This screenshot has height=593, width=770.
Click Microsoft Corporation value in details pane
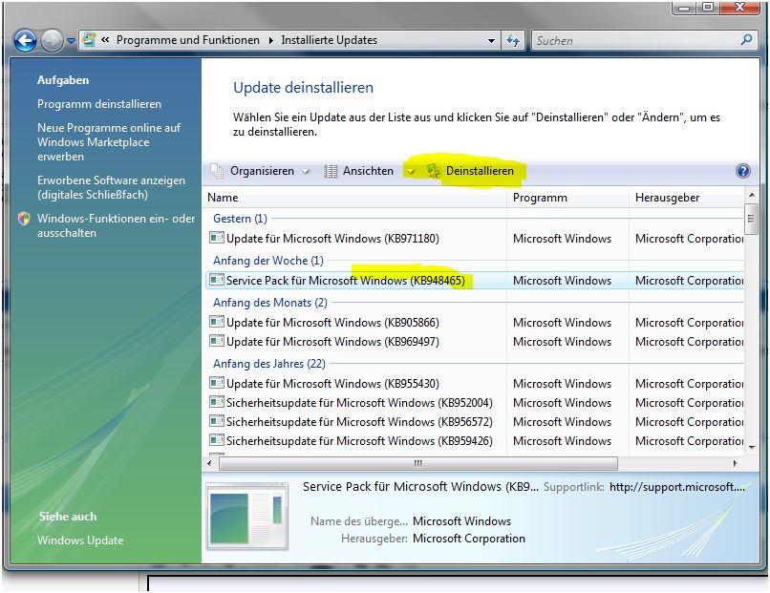coord(468,539)
